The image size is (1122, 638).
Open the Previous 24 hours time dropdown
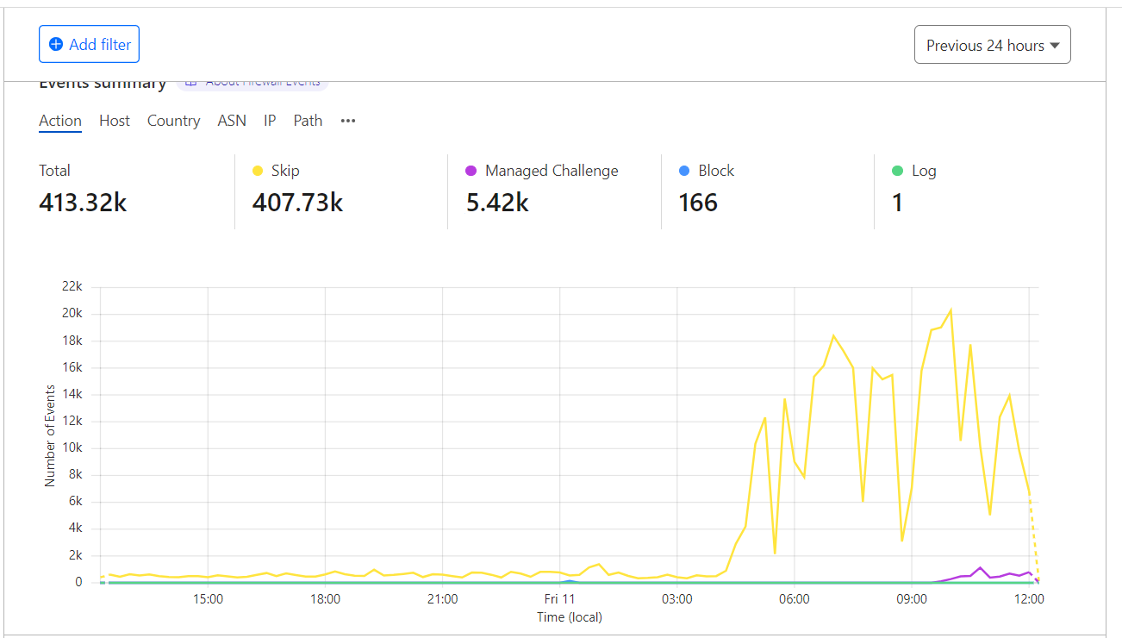(993, 45)
